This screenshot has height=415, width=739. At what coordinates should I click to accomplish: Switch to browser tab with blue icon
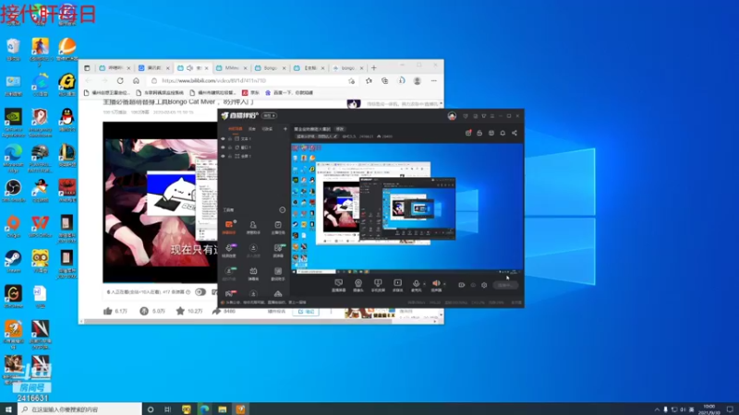(153, 67)
